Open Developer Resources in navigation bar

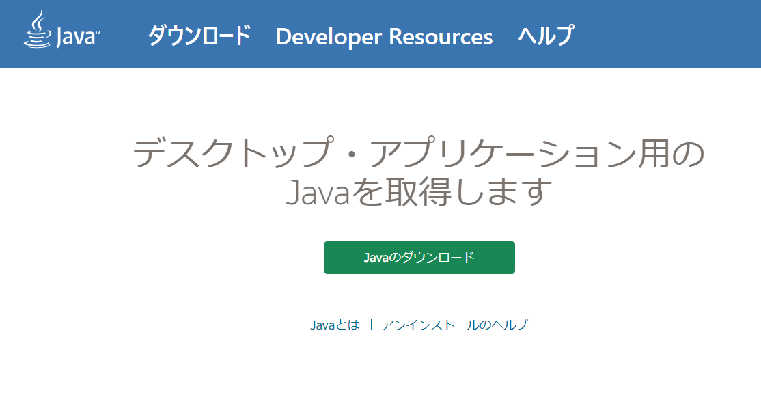384,37
